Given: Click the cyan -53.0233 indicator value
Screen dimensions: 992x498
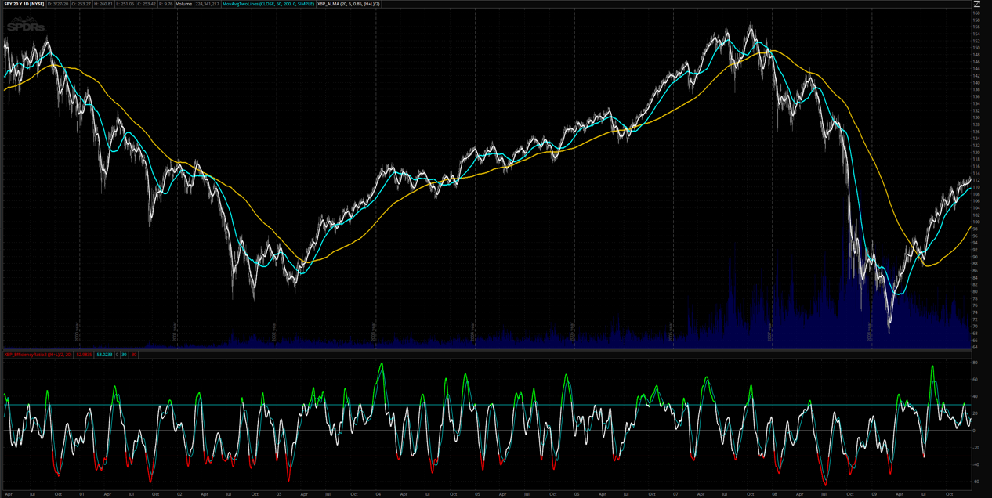Looking at the screenshot, I should tap(104, 355).
